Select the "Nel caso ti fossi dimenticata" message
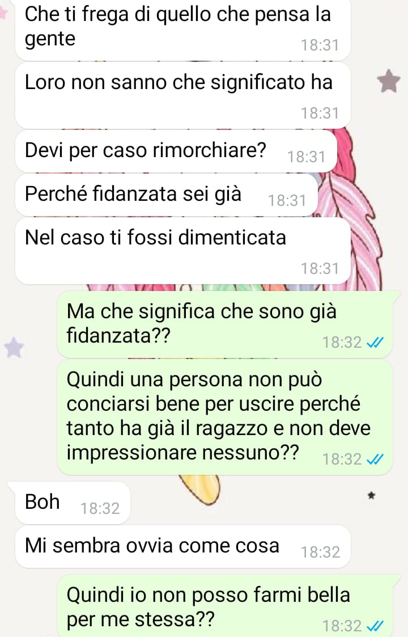The image size is (408, 637). pyautogui.click(x=182, y=251)
